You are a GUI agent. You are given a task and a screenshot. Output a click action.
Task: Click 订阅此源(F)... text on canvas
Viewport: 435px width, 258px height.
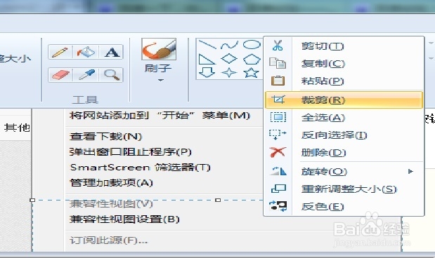[108, 240]
